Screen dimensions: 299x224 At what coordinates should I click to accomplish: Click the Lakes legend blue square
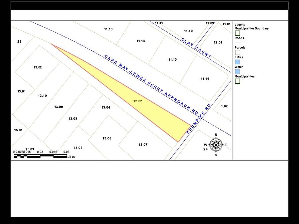pos(237,62)
